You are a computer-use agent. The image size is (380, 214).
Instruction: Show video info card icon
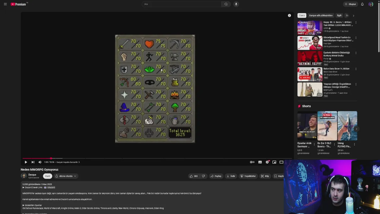(x=289, y=15)
